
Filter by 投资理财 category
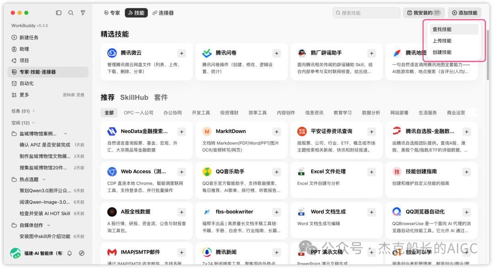point(229,113)
